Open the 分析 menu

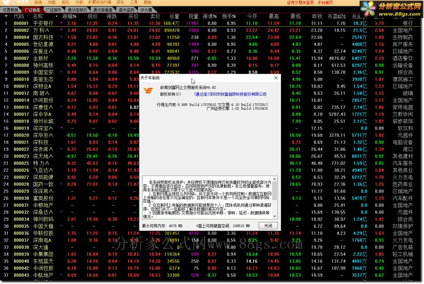click(79, 2)
